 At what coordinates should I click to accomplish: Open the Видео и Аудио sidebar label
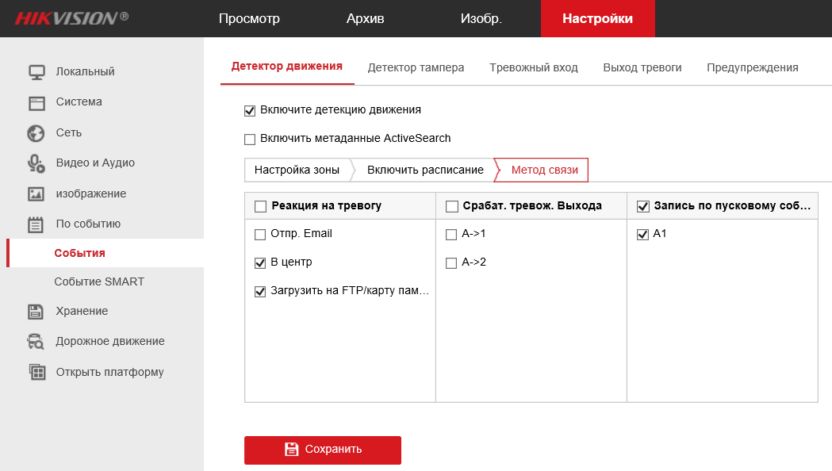pyautogui.click(x=95, y=163)
